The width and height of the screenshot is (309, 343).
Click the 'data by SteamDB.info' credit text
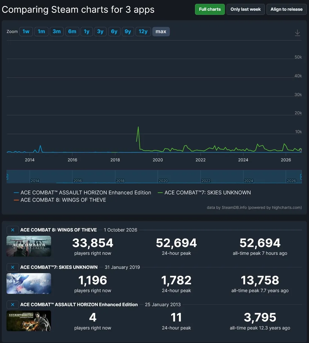pos(254,207)
